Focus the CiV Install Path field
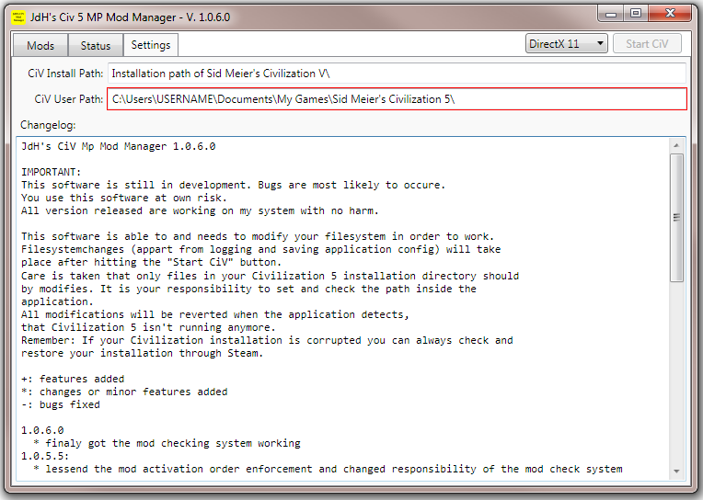703x500 pixels. (397, 74)
